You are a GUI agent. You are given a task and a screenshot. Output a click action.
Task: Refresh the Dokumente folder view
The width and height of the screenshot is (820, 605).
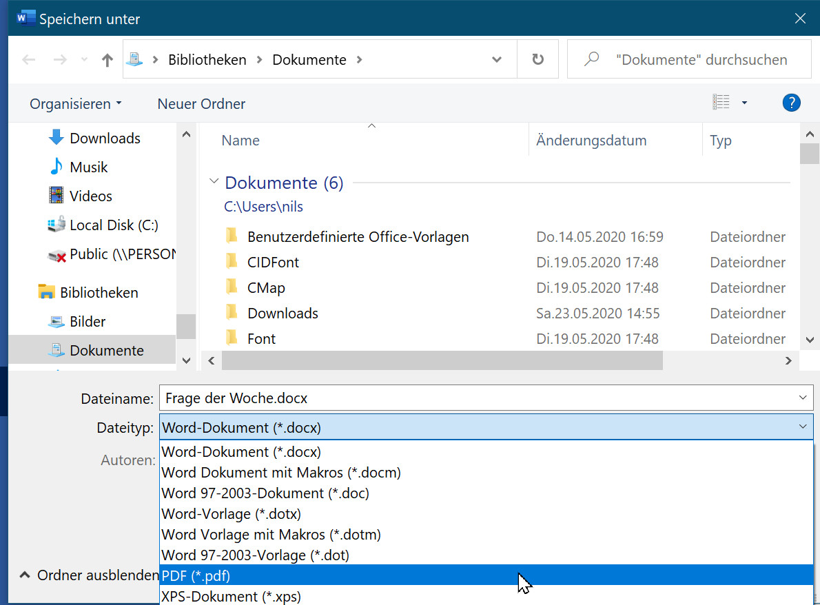538,60
